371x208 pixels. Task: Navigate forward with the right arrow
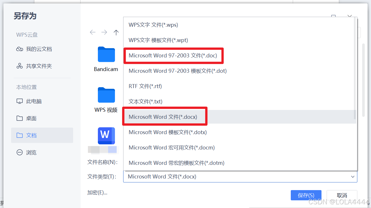coord(104,32)
